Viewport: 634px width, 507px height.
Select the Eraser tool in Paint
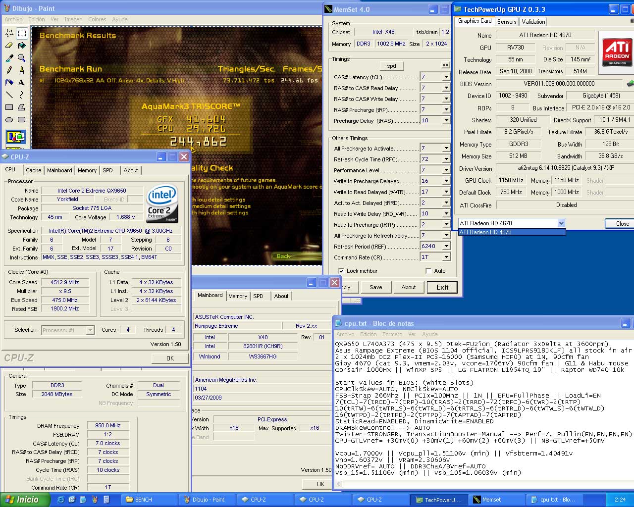pyautogui.click(x=9, y=46)
